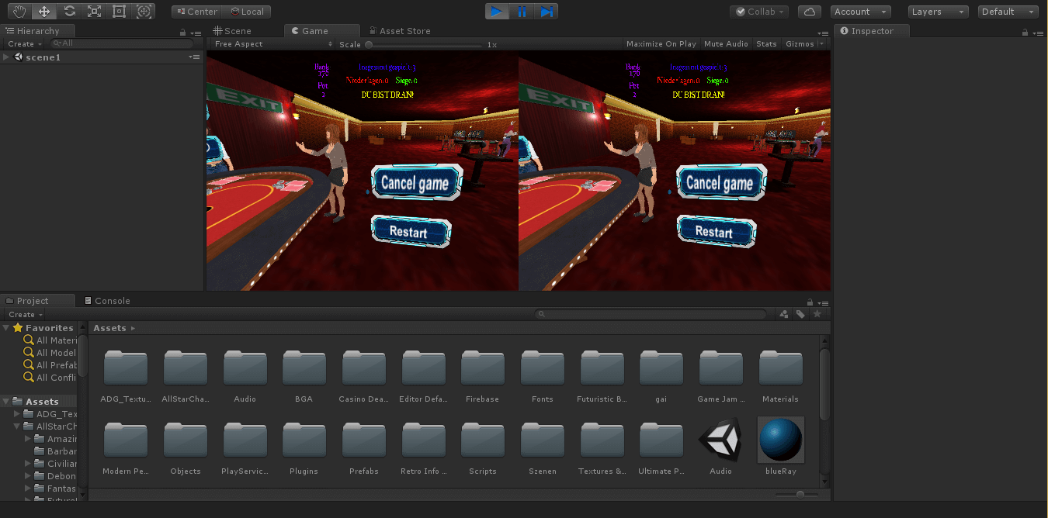1048x518 pixels.
Task: Open Inspector panel options menu icon
Action: coord(1038,32)
